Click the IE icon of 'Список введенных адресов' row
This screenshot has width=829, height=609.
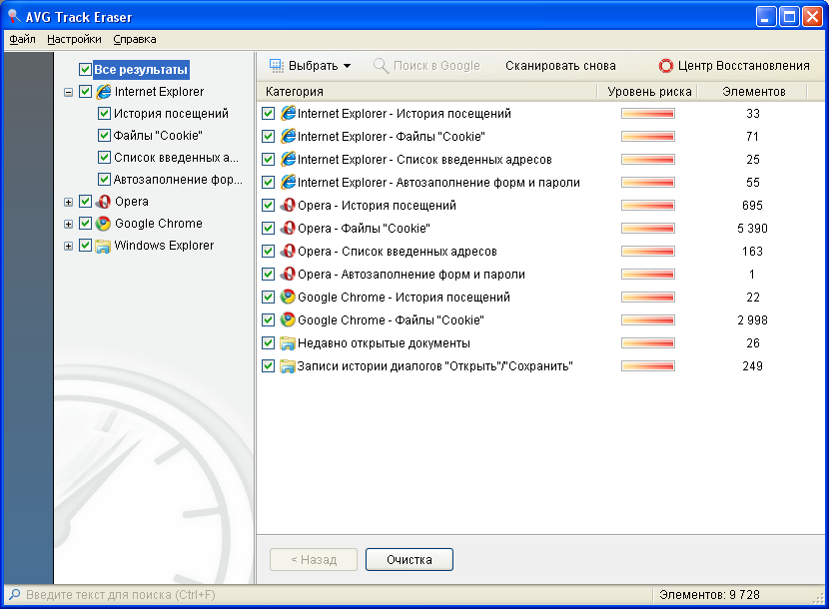point(288,159)
